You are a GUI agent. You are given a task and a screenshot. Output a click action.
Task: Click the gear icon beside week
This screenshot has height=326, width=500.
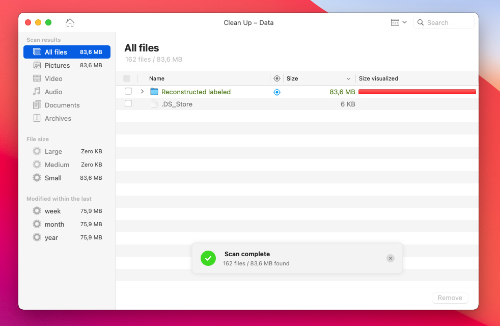pyautogui.click(x=37, y=211)
